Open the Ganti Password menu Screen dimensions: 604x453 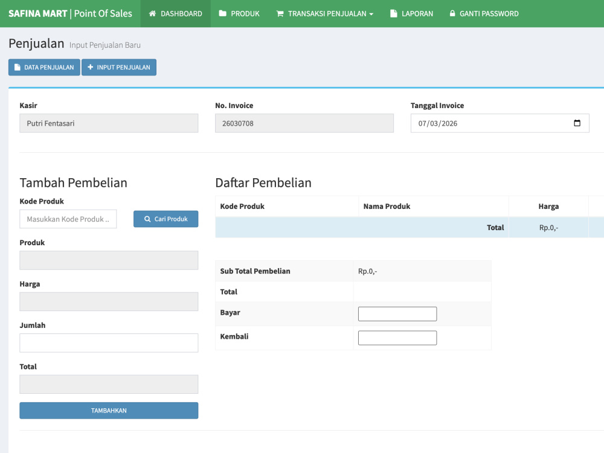click(x=484, y=13)
